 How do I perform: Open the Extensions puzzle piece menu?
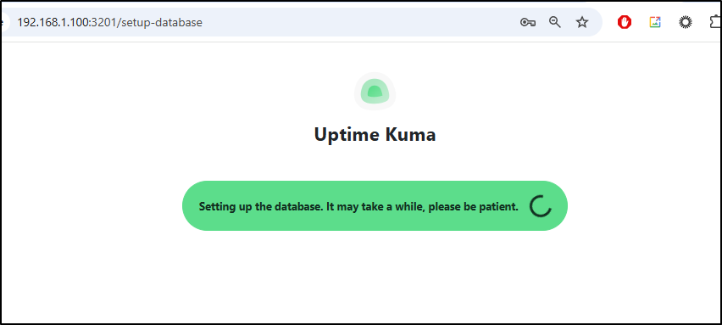pos(716,22)
